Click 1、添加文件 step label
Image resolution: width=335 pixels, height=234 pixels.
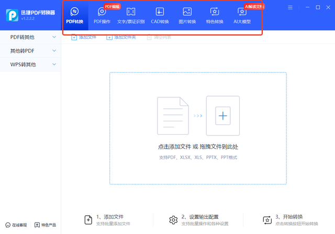[110, 217]
